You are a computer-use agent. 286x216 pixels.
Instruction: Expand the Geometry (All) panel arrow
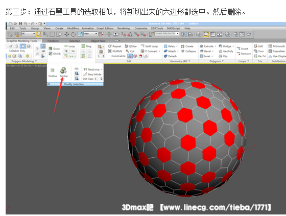(189, 61)
